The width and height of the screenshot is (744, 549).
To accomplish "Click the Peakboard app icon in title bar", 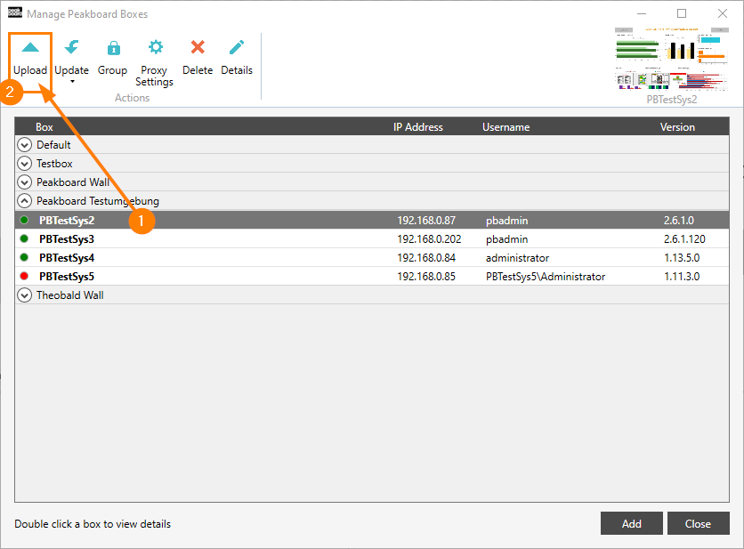I will point(15,12).
